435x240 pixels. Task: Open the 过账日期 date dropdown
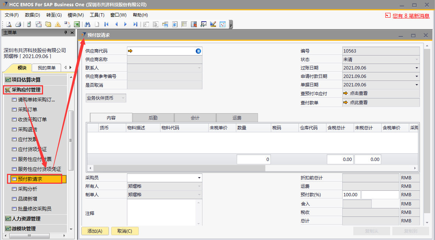(417, 68)
